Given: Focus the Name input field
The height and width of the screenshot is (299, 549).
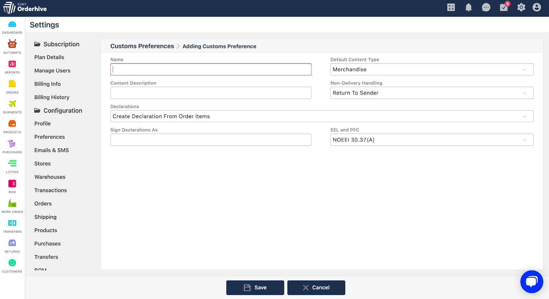Looking at the screenshot, I should 211,70.
